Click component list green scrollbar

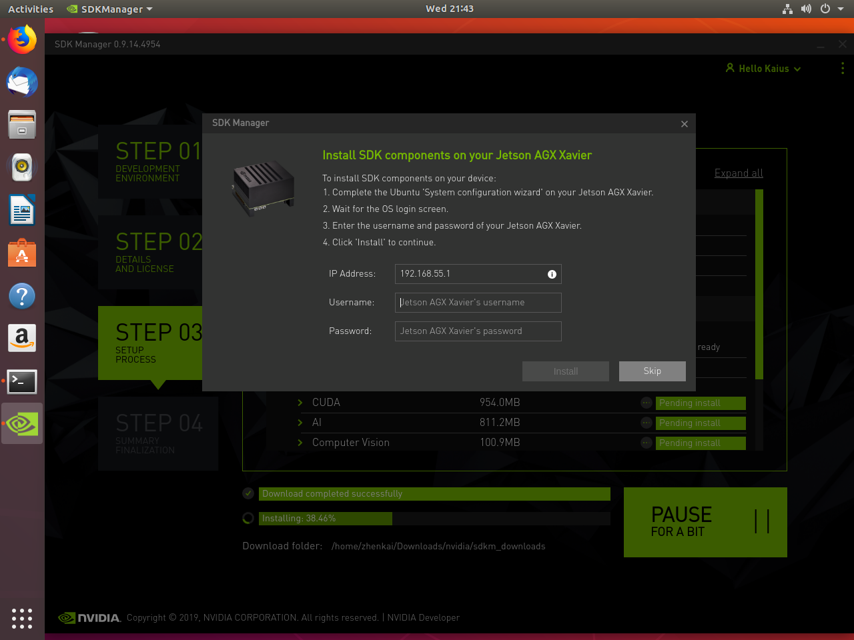(x=759, y=284)
